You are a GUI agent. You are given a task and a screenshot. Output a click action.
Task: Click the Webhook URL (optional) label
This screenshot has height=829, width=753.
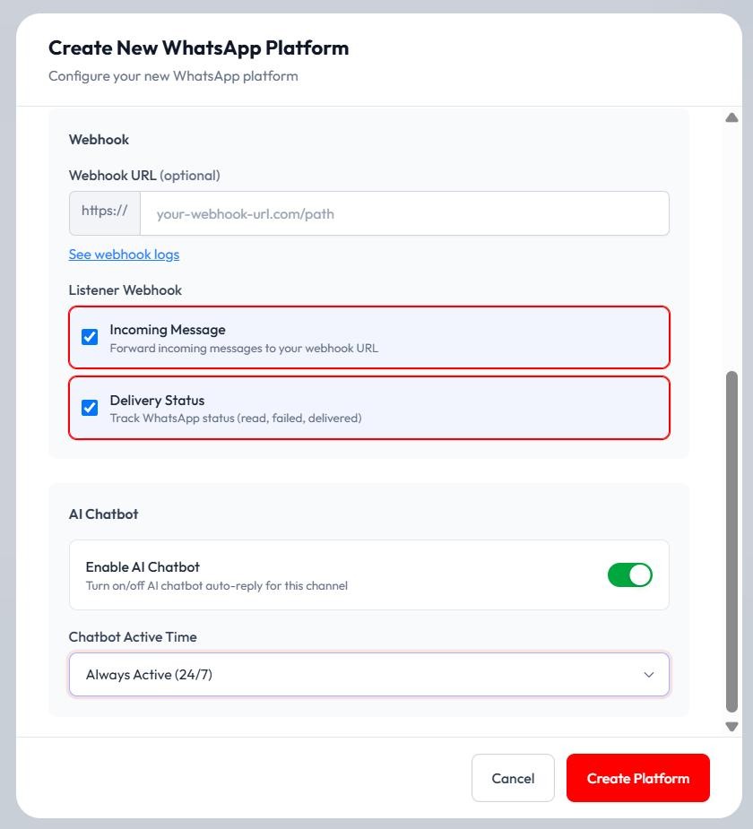[x=144, y=176]
